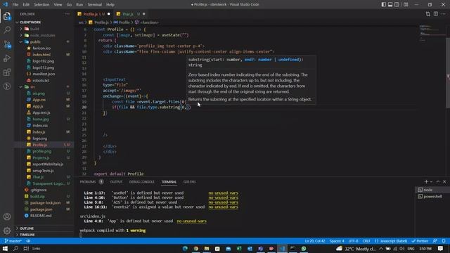Screen dimensions: 450x253
Task: Switch to the GITLENS panel tab
Action: [x=189, y=182]
